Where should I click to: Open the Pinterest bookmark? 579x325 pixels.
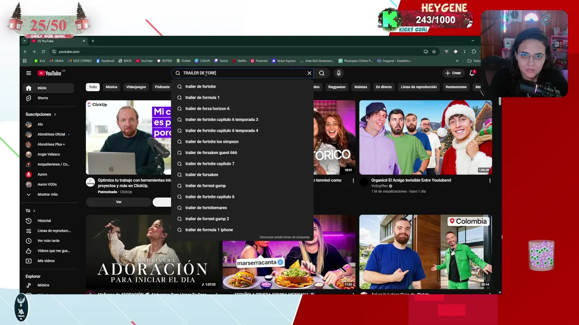(259, 61)
